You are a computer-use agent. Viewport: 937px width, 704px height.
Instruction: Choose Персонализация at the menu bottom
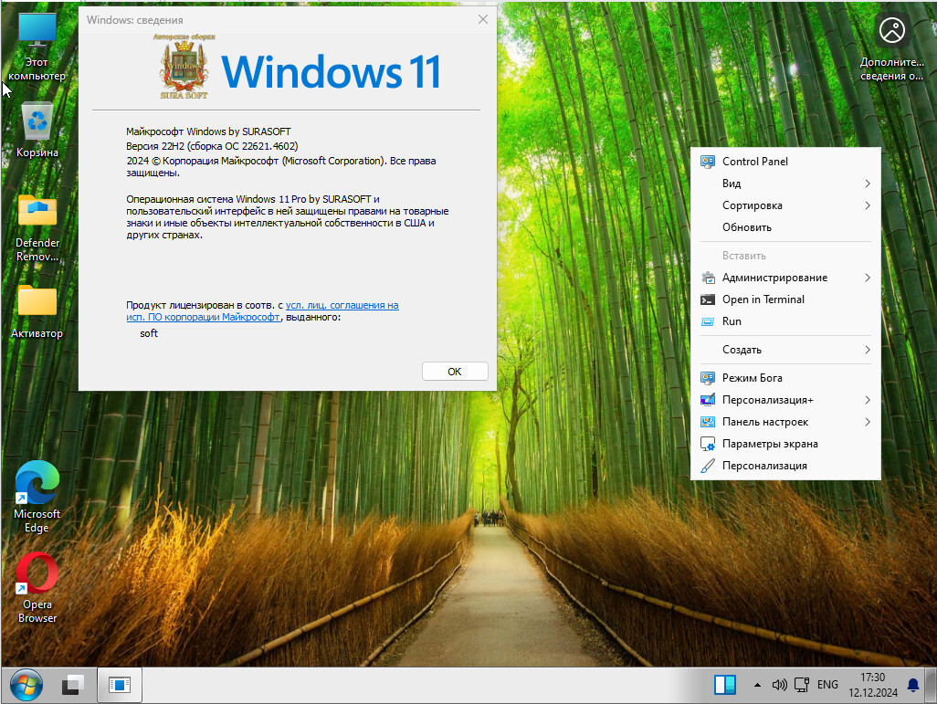coord(785,466)
